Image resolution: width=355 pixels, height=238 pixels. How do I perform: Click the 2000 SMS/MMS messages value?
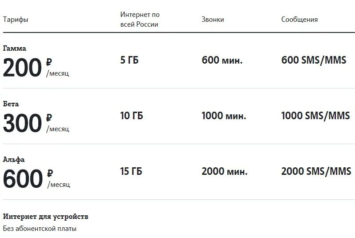[316, 171]
